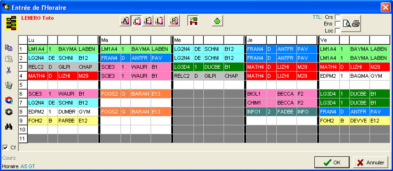The image size is (393, 171).
Task: Click LG3D4 cell in Friday period 6
Action: pyautogui.click(x=329, y=94)
